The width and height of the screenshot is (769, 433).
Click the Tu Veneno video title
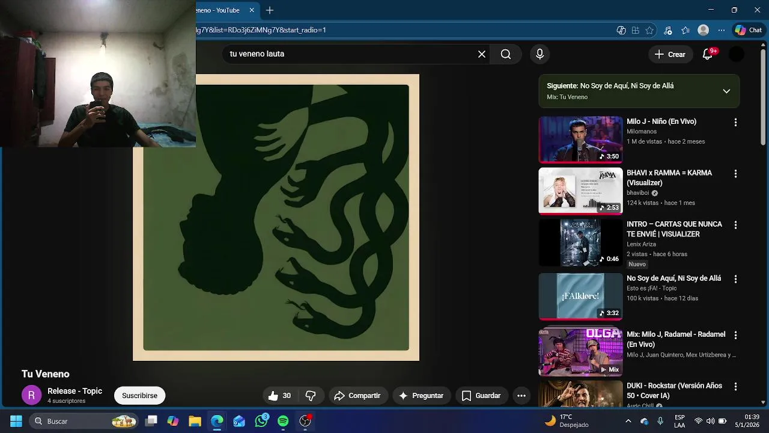(x=46, y=374)
